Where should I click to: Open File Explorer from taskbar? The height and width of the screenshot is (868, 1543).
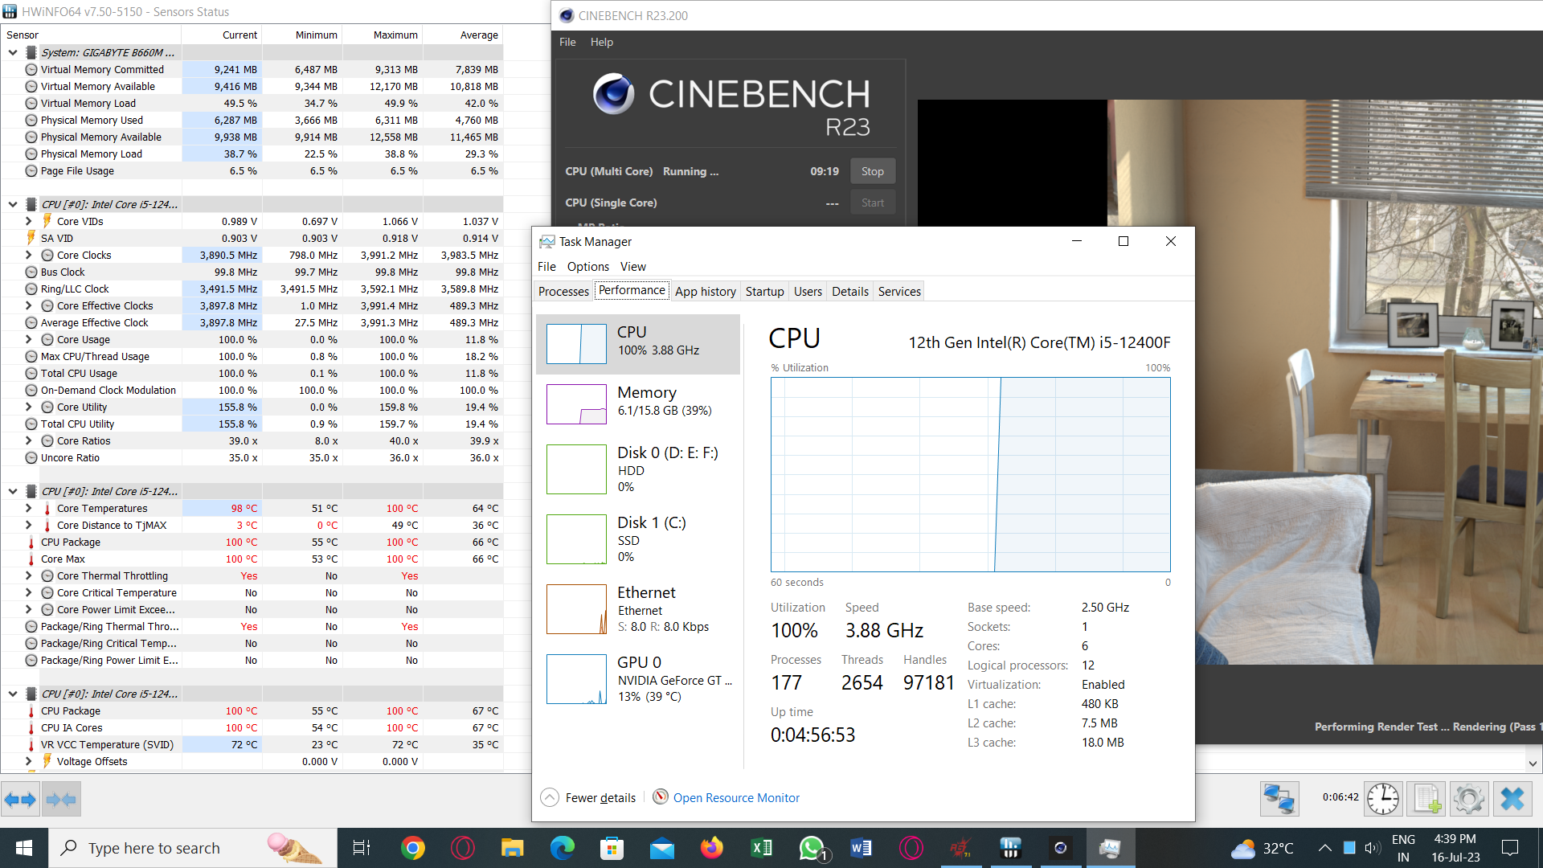coord(512,848)
